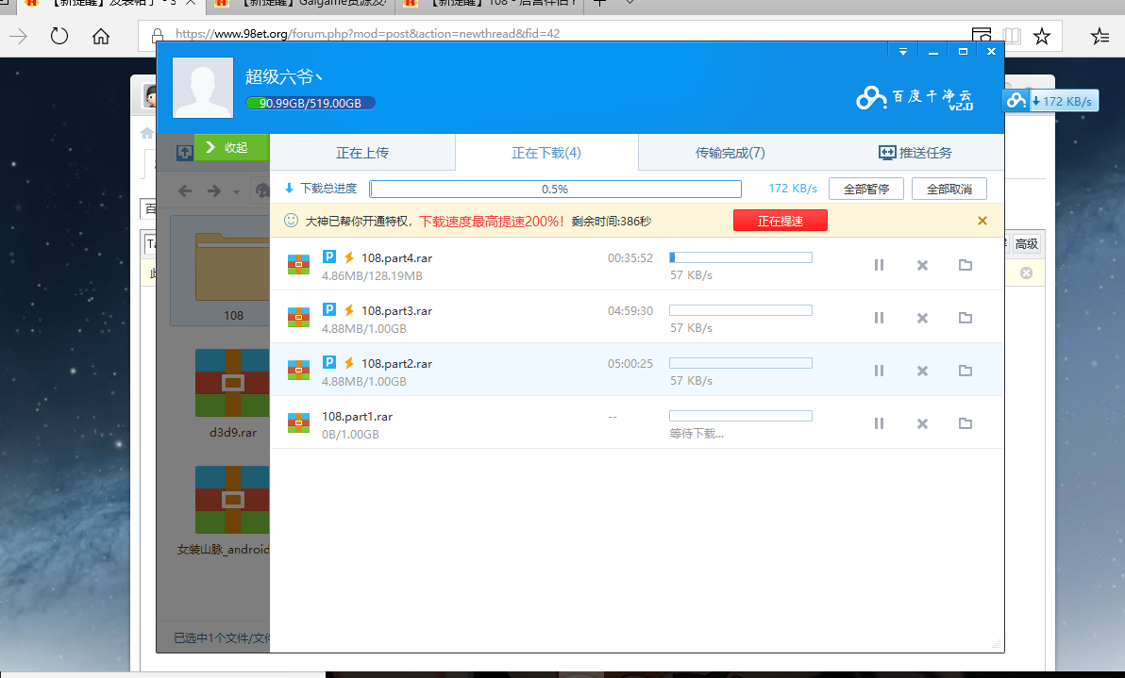Open the folder for 108.part2.rar
1125x678 pixels.
[x=965, y=371]
